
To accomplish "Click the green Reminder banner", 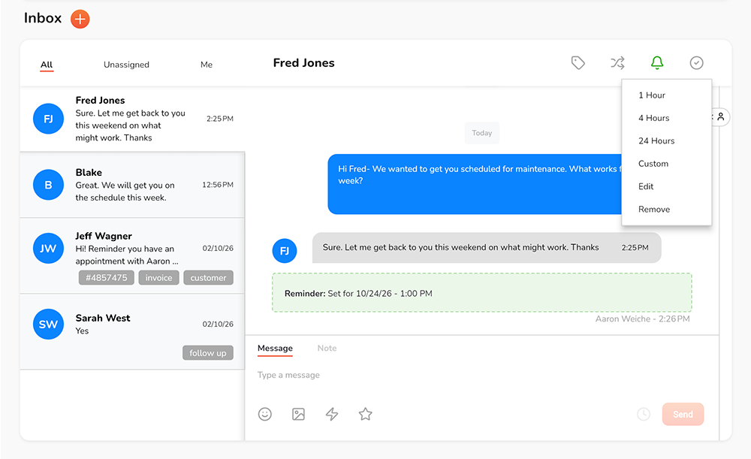I will [482, 293].
